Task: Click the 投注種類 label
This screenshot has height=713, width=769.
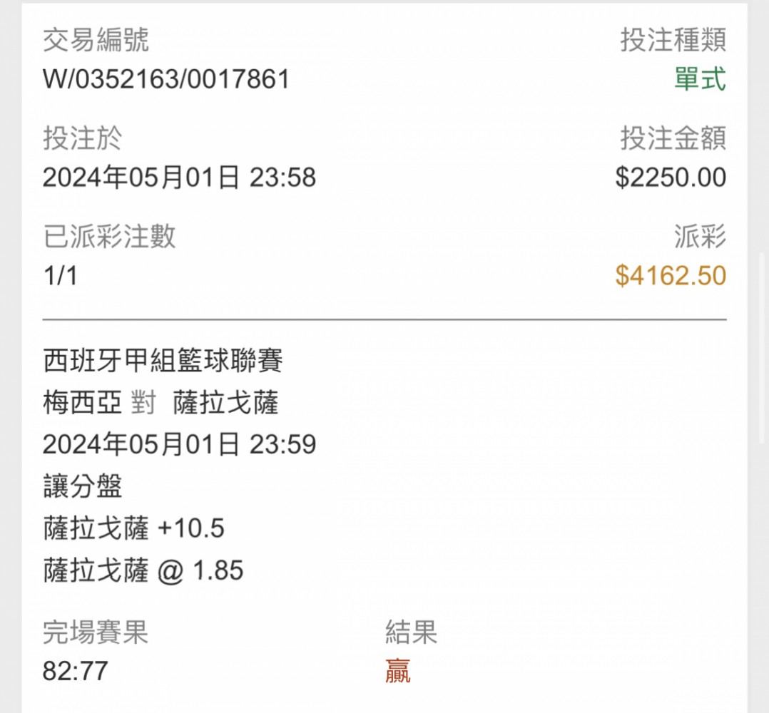Action: (673, 40)
